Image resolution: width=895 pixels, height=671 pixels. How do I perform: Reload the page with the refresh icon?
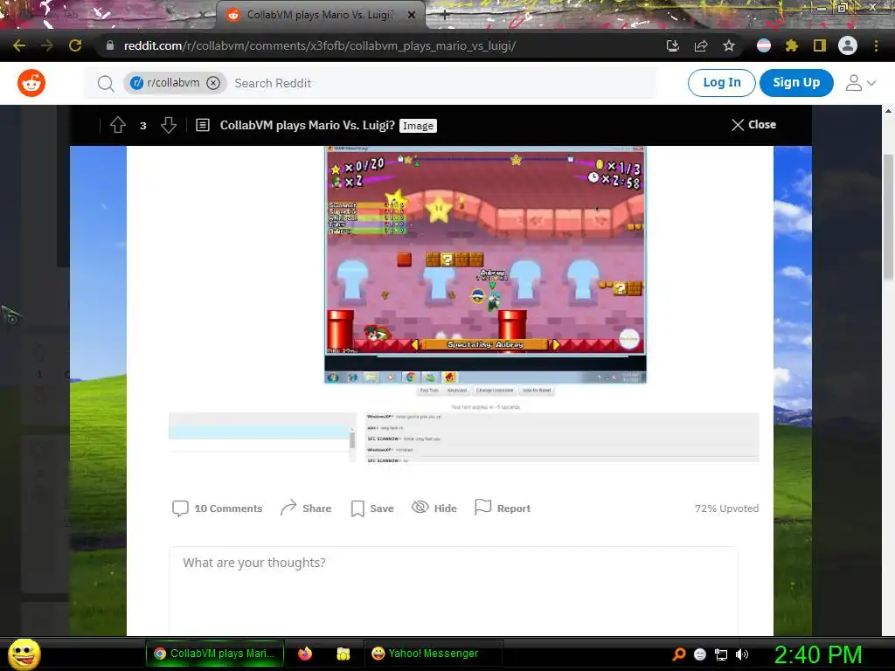pos(75,45)
